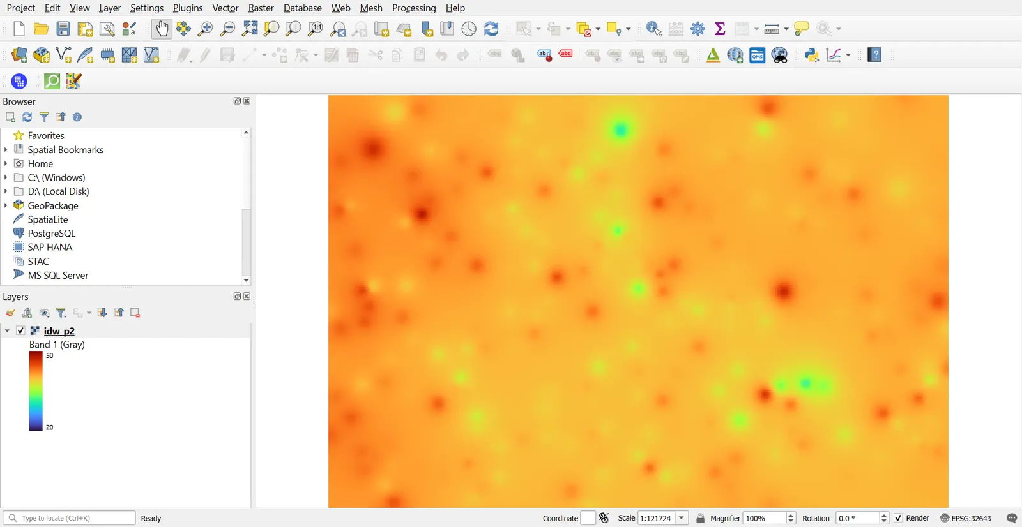Screen dimensions: 1022x527
Task: Click the Zoom Full extent icon
Action: [250, 29]
